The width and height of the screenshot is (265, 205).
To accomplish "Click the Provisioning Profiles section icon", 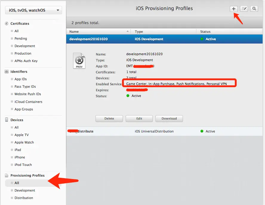I will (7, 175).
